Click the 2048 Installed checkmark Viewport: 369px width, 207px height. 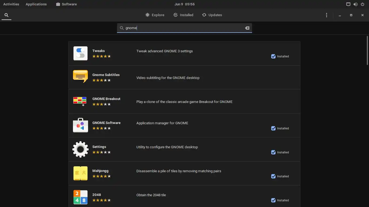[x=273, y=200]
